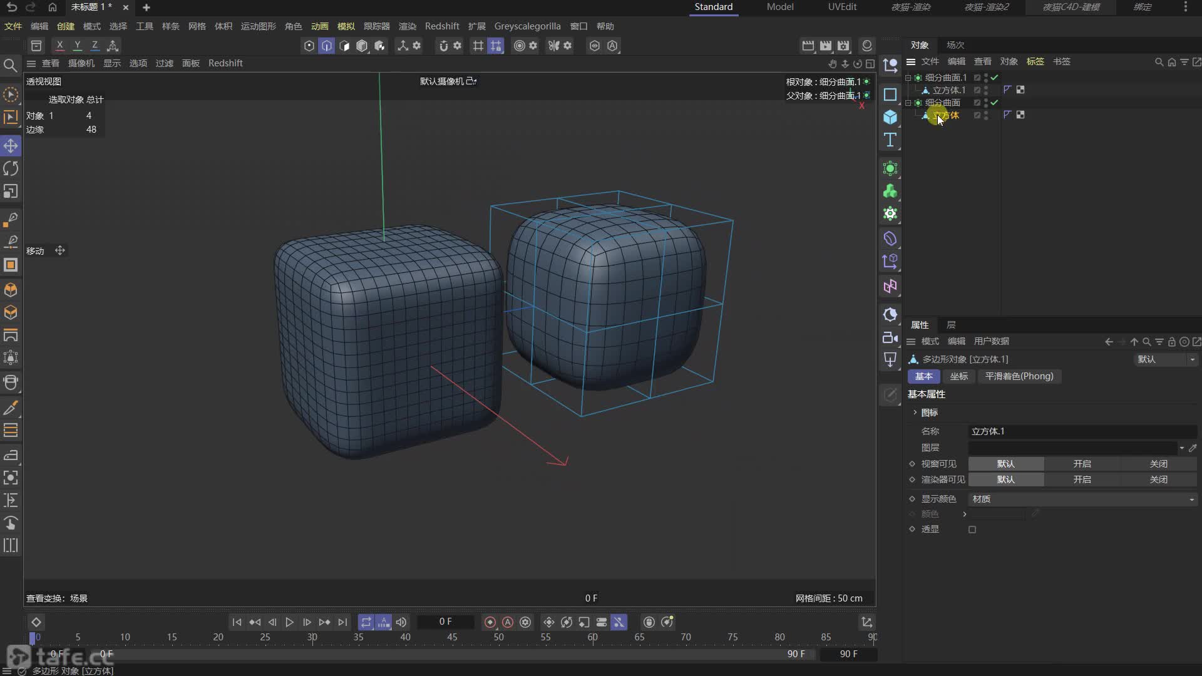
Task: Click the Undo arrow icon
Action: click(x=12, y=7)
